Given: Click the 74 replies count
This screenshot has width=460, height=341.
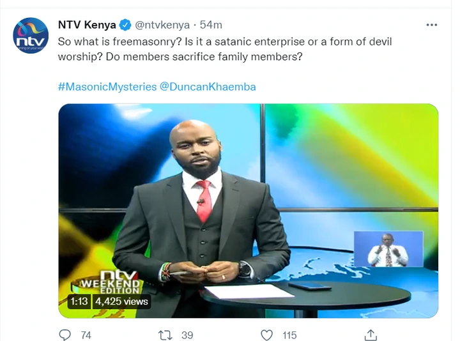Looking at the screenshot, I should 86,335.
